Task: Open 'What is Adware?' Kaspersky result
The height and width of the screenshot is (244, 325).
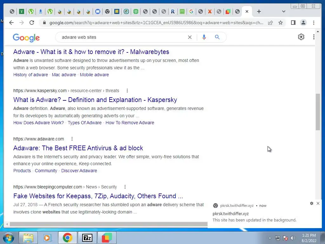Action: [x=95, y=100]
